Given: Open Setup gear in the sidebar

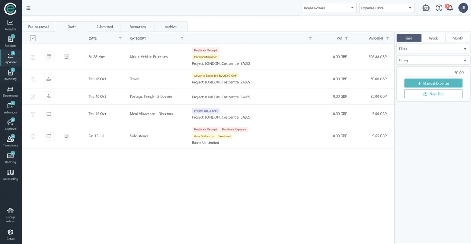Looking at the screenshot, I should tap(11, 235).
